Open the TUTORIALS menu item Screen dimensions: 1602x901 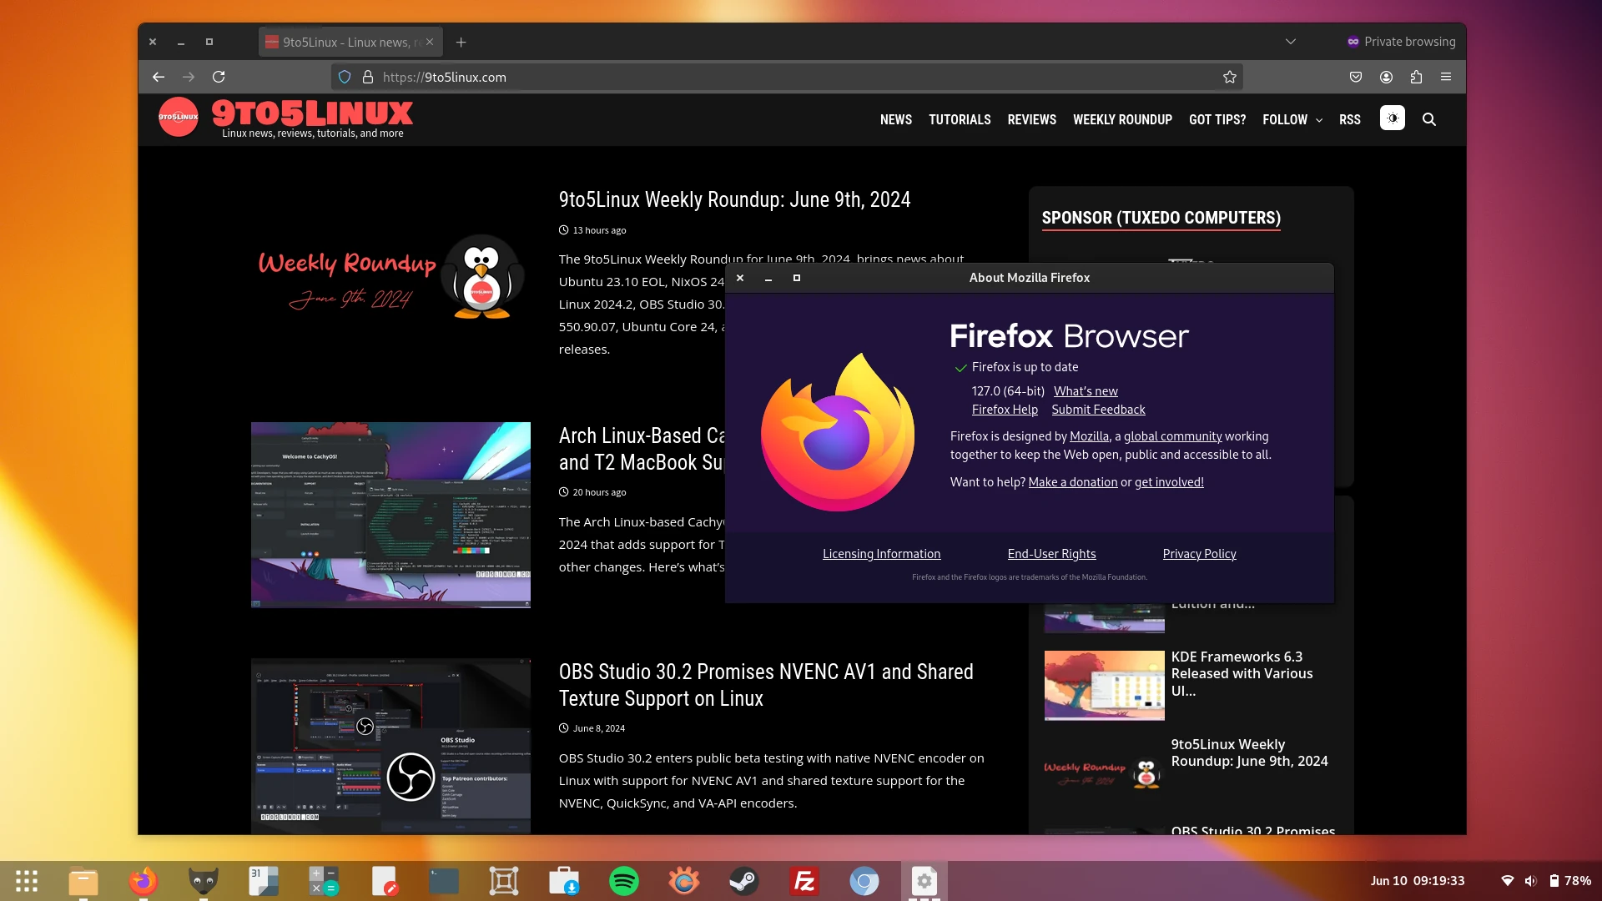coord(960,119)
